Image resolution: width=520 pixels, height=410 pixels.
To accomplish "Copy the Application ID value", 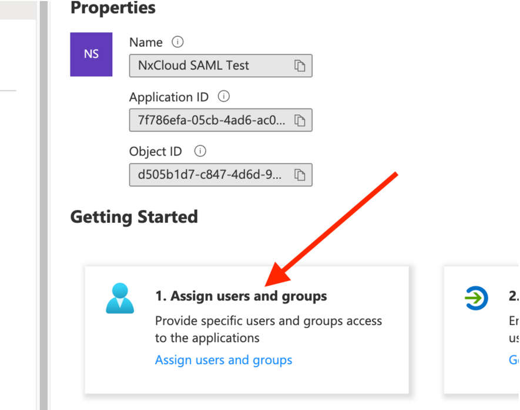I will [300, 120].
